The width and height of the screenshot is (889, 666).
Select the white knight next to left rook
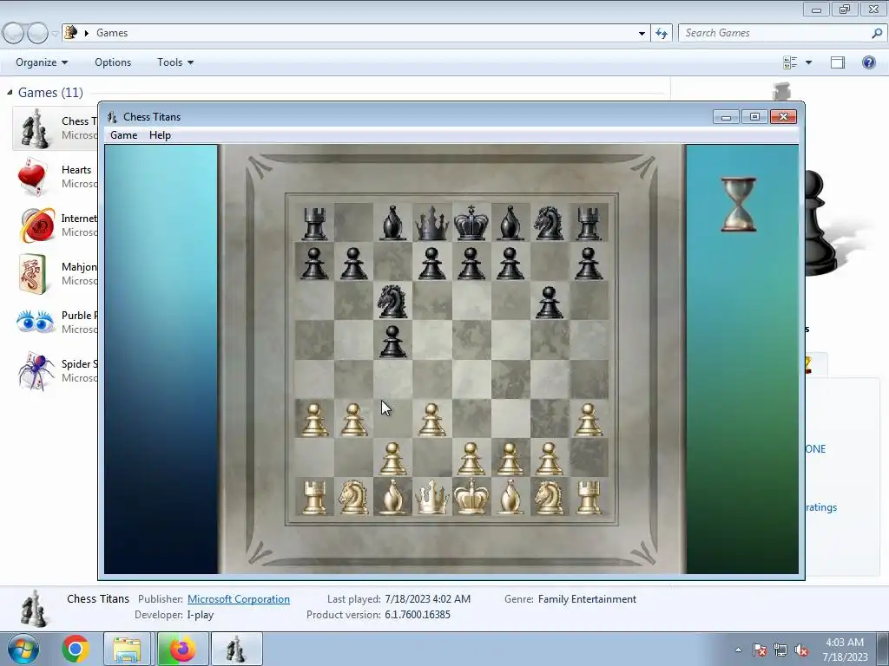click(353, 497)
